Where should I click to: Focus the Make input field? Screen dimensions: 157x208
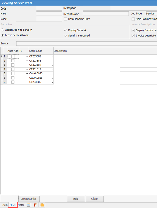coord(39,14)
